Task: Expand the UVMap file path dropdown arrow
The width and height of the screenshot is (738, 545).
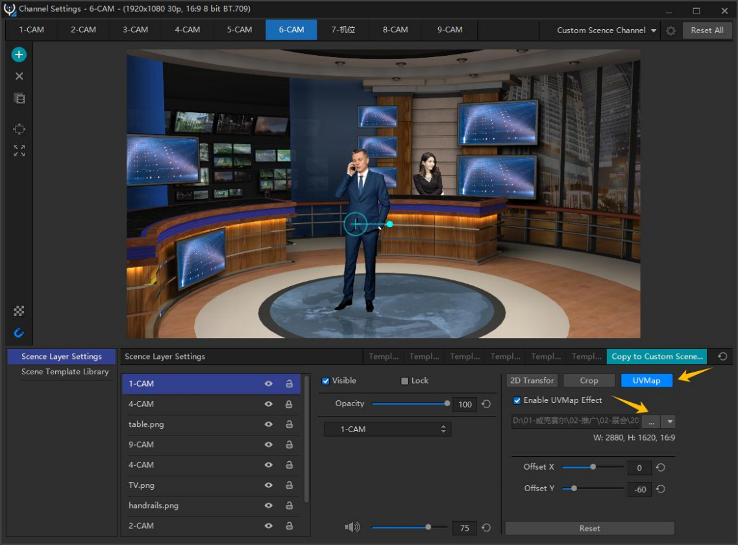Action: tap(670, 422)
